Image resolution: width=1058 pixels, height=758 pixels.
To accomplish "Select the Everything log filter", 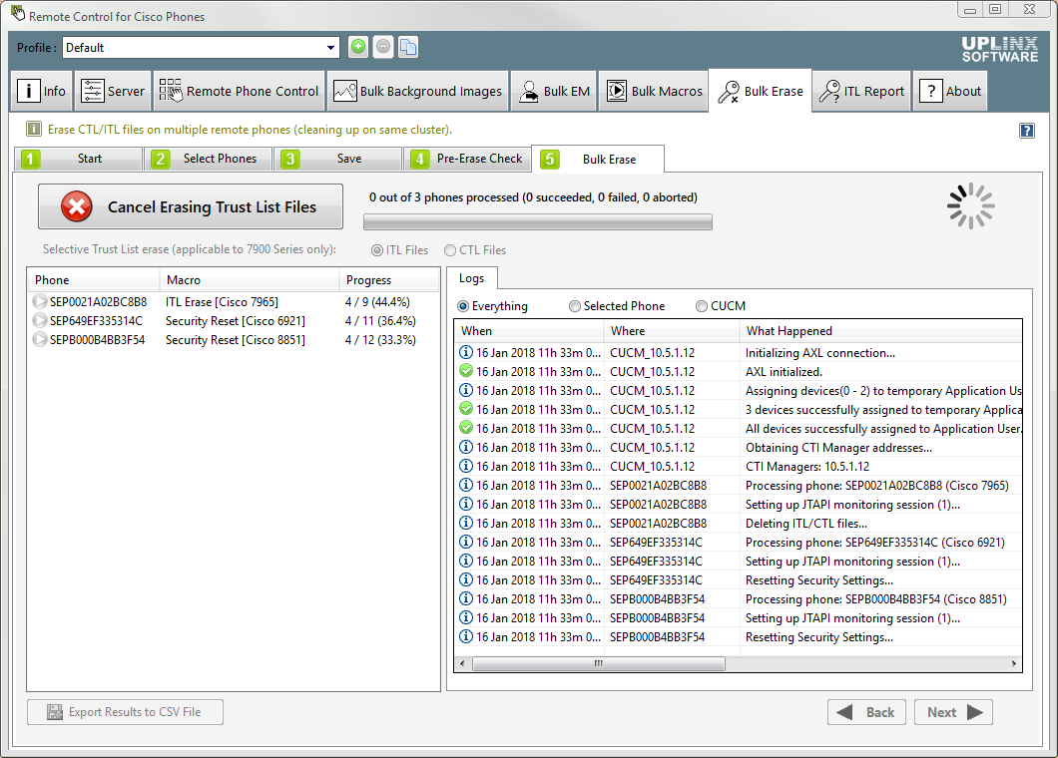I will [463, 306].
